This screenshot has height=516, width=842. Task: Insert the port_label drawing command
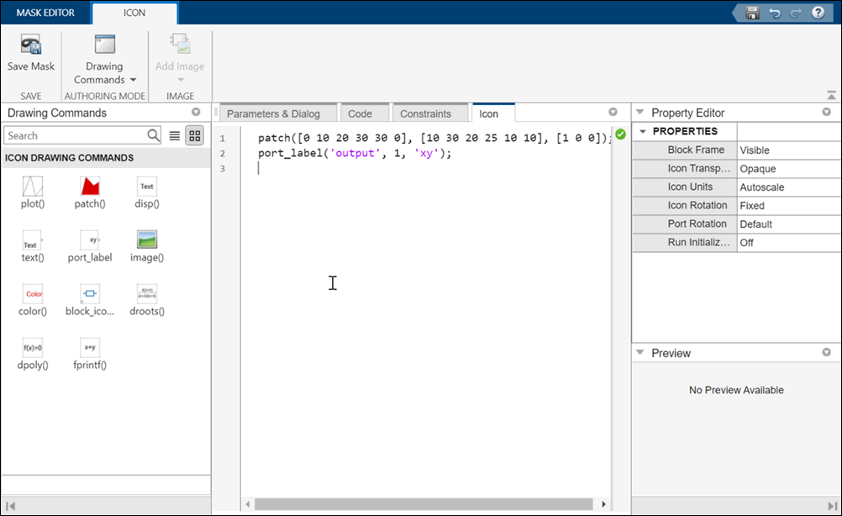click(x=90, y=246)
